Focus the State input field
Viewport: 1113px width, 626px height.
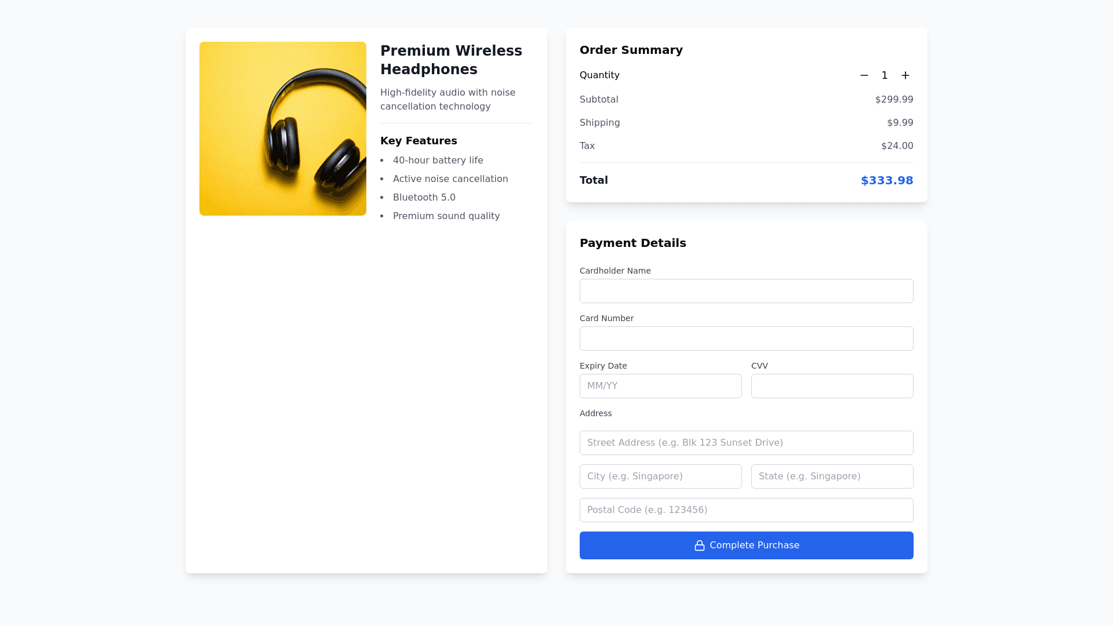point(832,476)
